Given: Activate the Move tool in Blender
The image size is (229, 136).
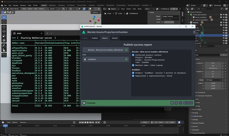Looking at the screenshot, I should coord(4,27).
